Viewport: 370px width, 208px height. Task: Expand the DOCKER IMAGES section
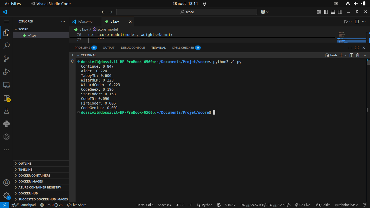(41, 181)
